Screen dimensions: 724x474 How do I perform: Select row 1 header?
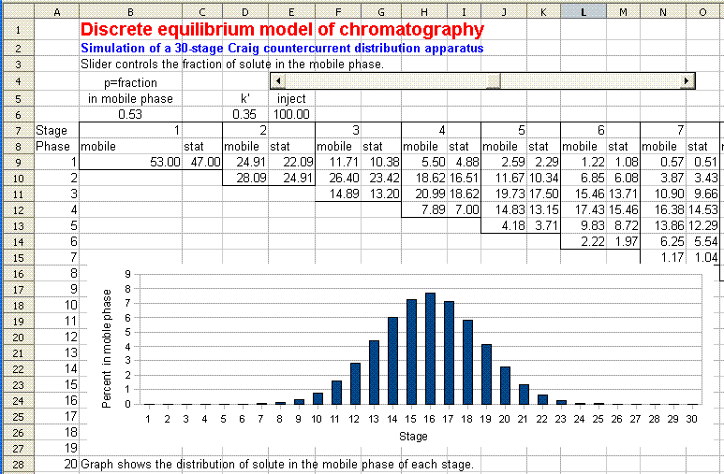point(17,30)
